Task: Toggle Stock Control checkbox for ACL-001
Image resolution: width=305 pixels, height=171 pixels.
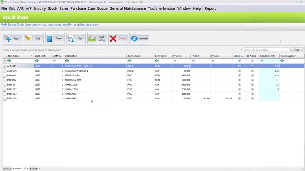Action: [239, 66]
